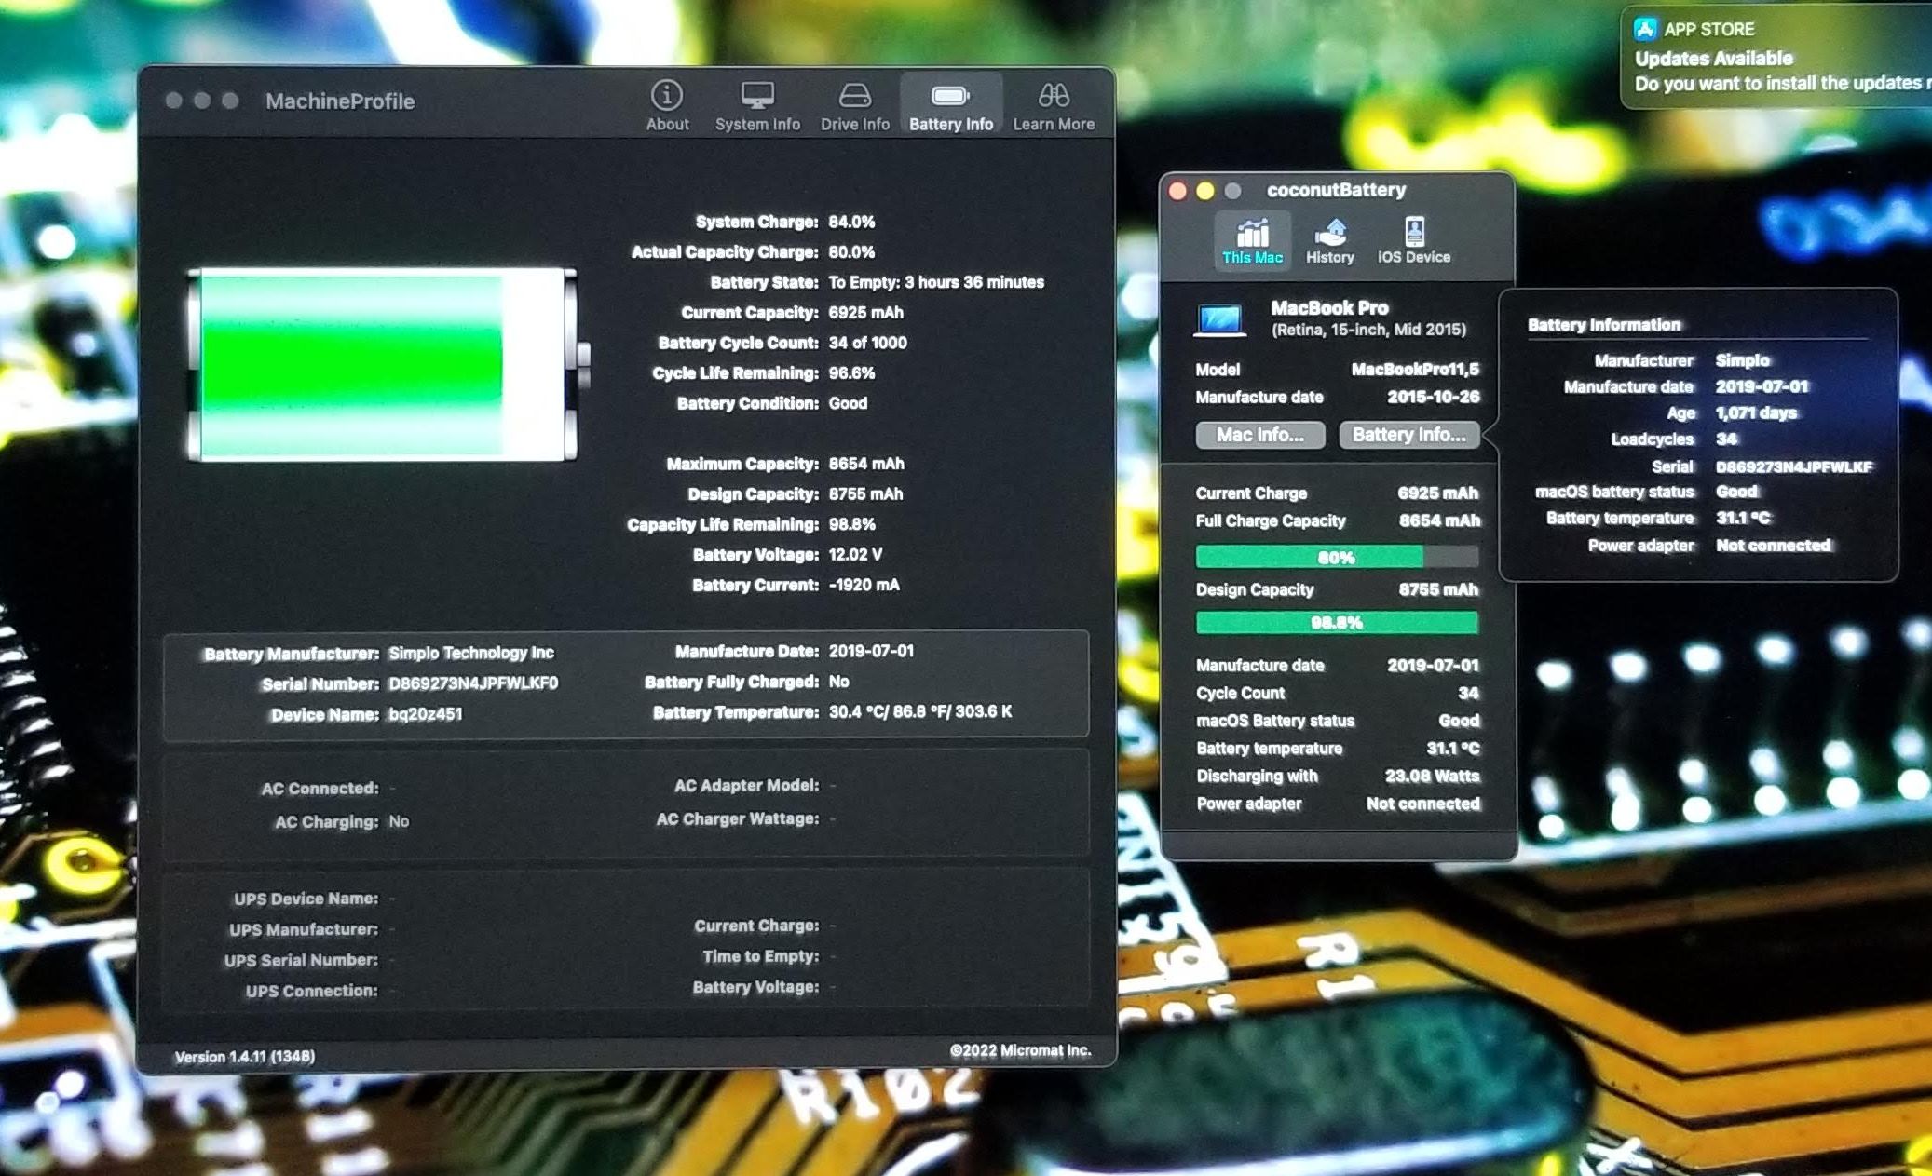This screenshot has width=1932, height=1176.
Task: Click "Not connected" in the coconutBattery main window
Action: point(1422,804)
